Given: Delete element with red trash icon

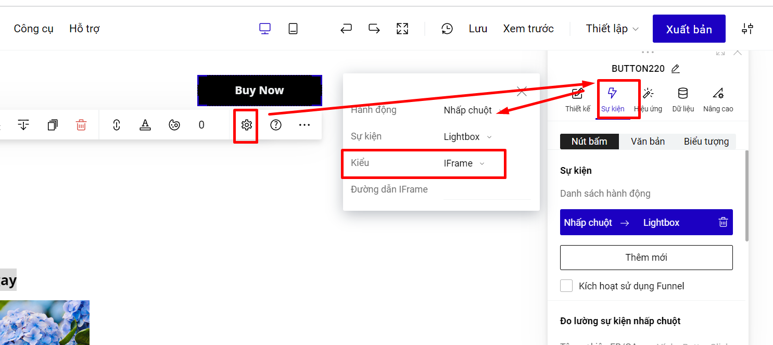Looking at the screenshot, I should pyautogui.click(x=81, y=125).
